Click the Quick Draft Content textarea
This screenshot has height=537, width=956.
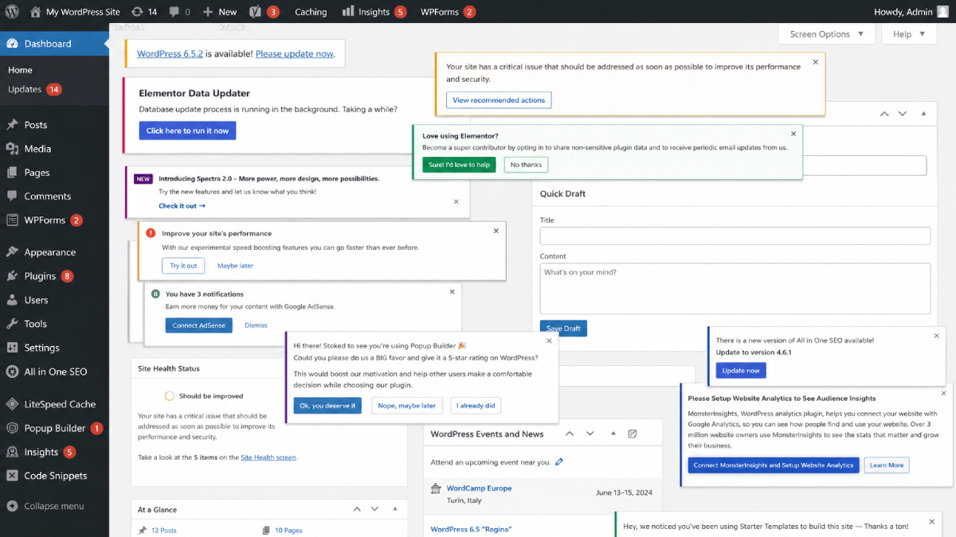pyautogui.click(x=735, y=289)
